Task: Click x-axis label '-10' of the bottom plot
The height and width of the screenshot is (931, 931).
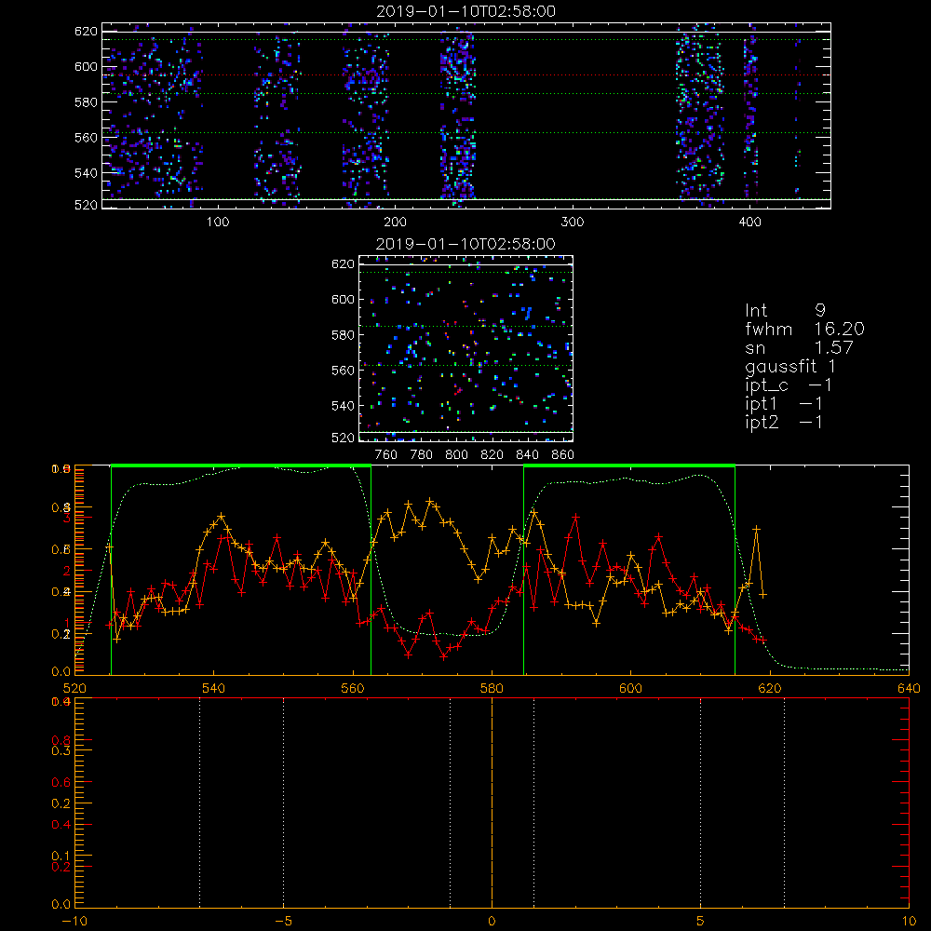Action: (74, 921)
